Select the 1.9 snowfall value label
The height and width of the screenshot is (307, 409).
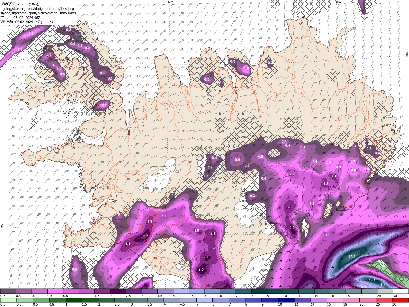150,221
